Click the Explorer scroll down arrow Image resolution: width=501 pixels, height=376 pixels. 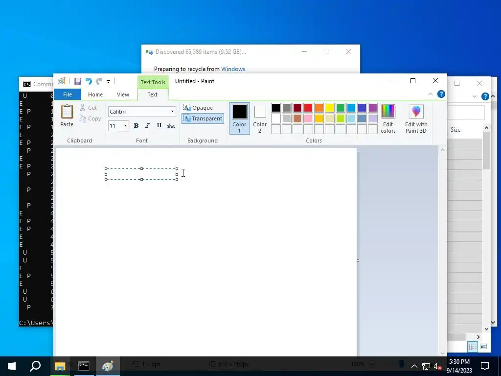486,329
